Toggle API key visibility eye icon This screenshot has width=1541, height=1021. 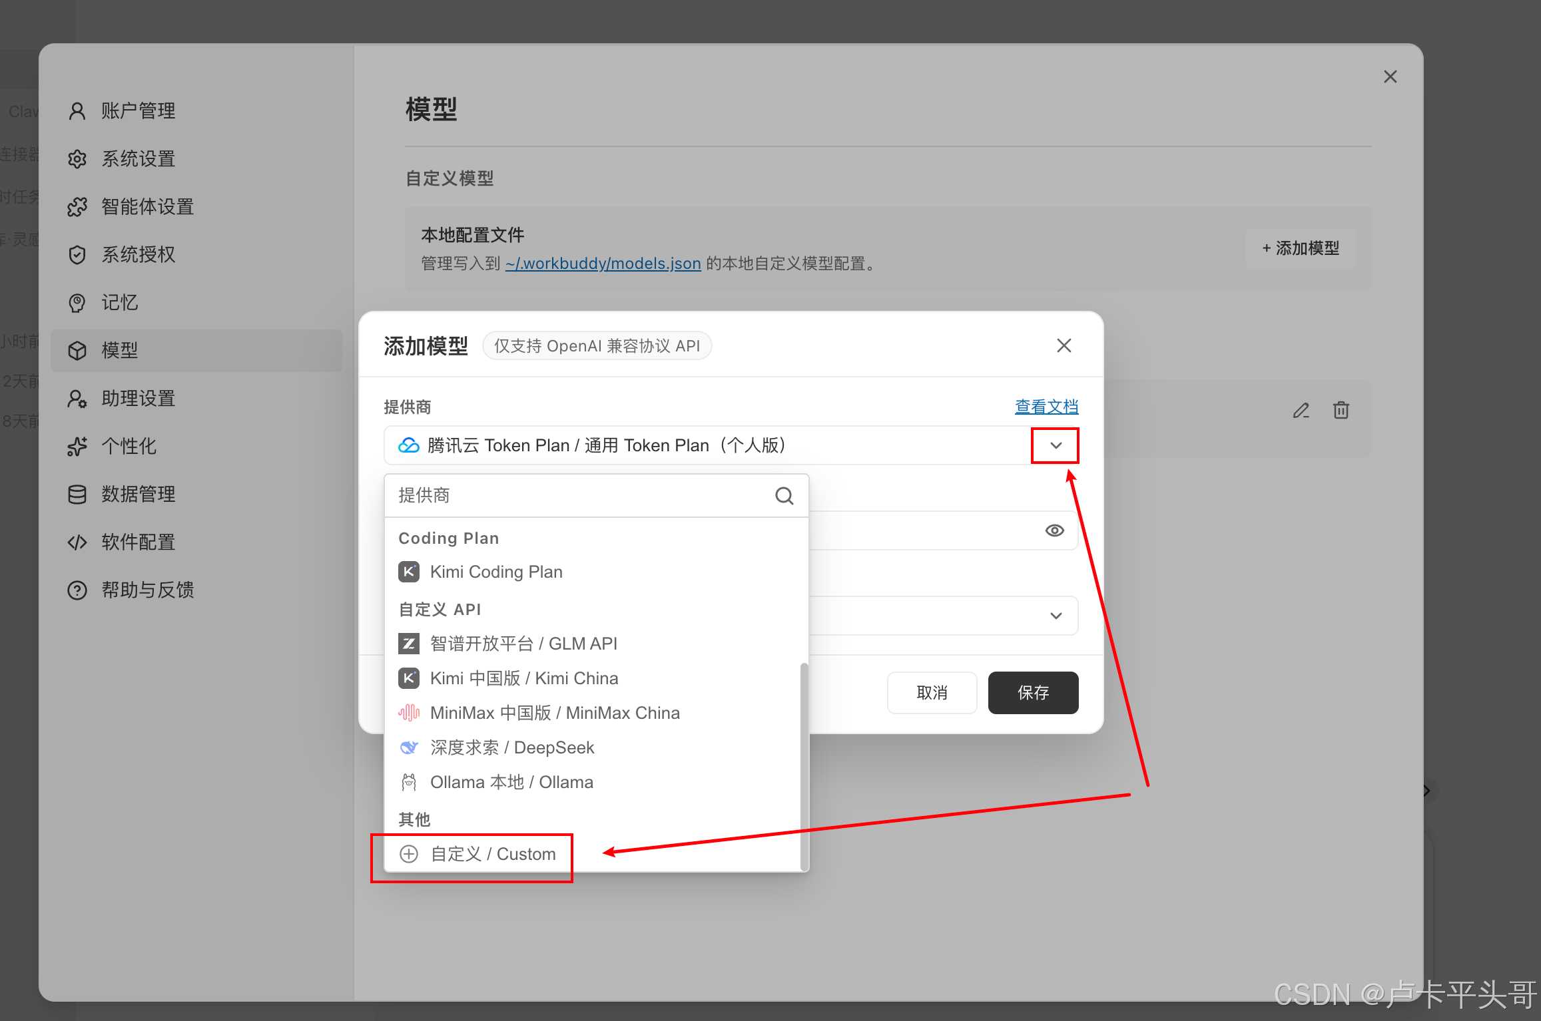pyautogui.click(x=1054, y=530)
